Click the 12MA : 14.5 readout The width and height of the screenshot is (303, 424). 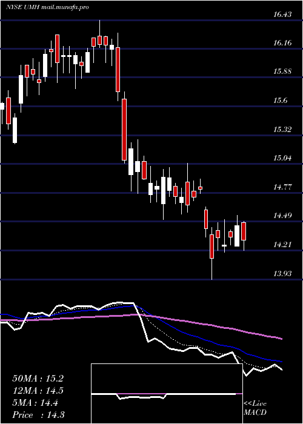coord(38,391)
